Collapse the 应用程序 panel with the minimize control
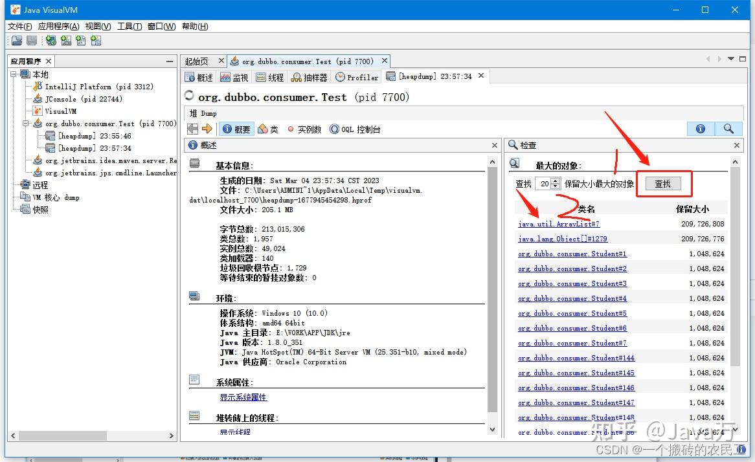Image resolution: width=755 pixels, height=462 pixels. click(169, 60)
